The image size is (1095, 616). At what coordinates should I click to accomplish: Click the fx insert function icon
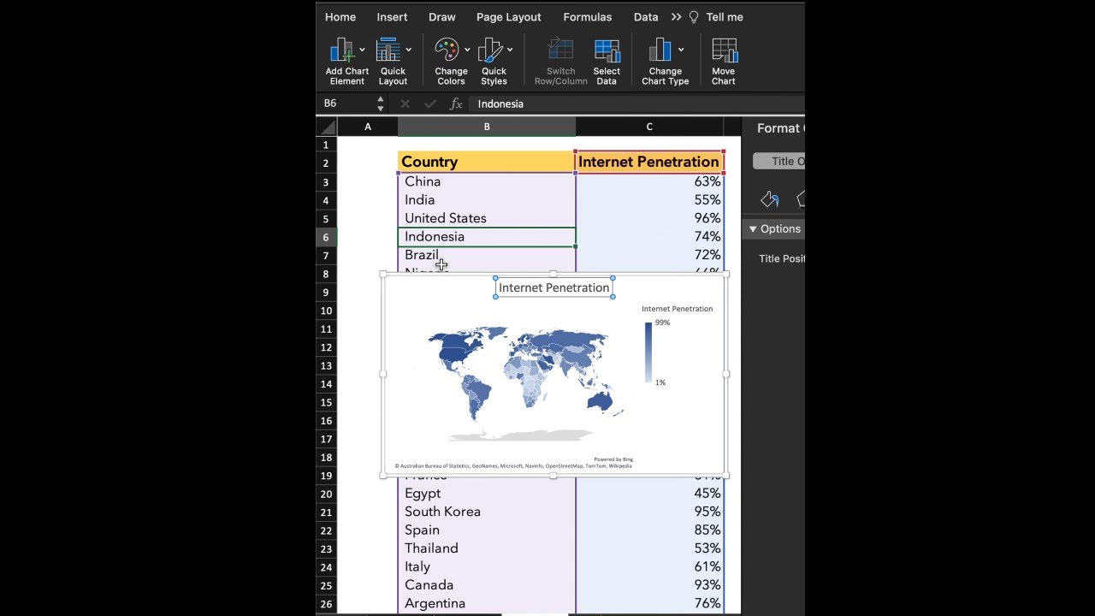(456, 104)
